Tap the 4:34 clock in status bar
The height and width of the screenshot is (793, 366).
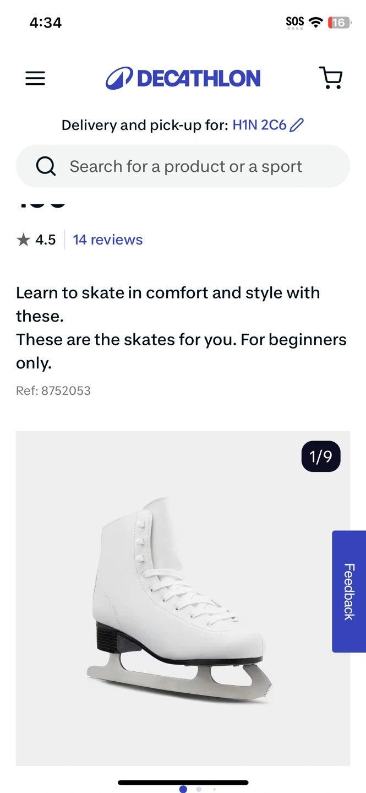(x=46, y=23)
